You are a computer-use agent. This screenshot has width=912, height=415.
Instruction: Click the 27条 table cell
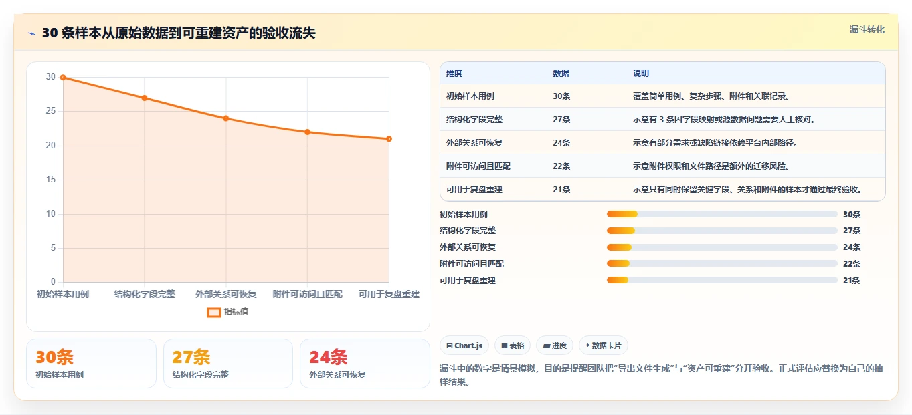coord(586,119)
